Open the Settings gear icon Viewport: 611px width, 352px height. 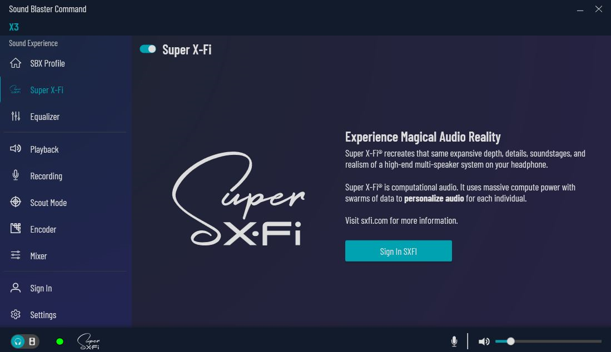(x=16, y=314)
